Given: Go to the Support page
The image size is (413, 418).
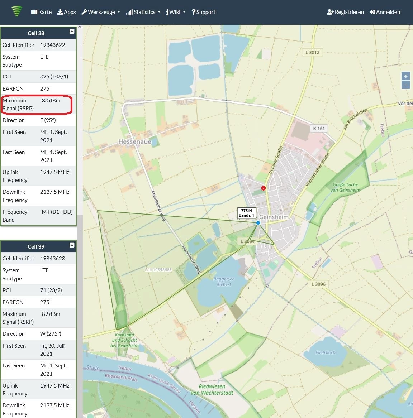Looking at the screenshot, I should tap(203, 12).
